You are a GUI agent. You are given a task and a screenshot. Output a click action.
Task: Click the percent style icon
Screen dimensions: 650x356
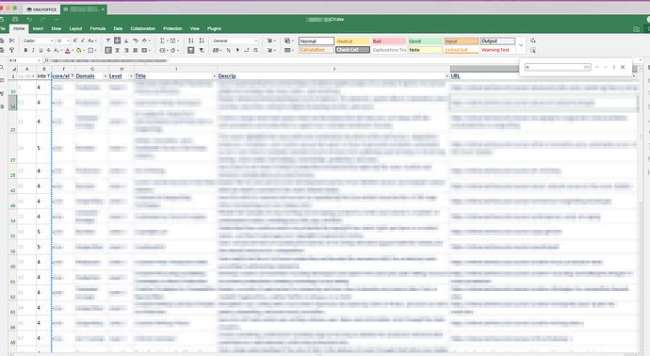tap(228, 50)
